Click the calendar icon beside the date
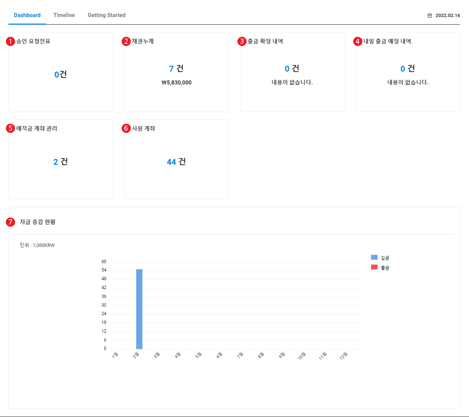469x417 pixels. pyautogui.click(x=430, y=16)
